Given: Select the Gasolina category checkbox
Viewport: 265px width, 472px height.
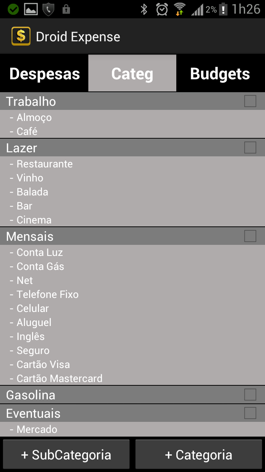Looking at the screenshot, I should pos(250,395).
